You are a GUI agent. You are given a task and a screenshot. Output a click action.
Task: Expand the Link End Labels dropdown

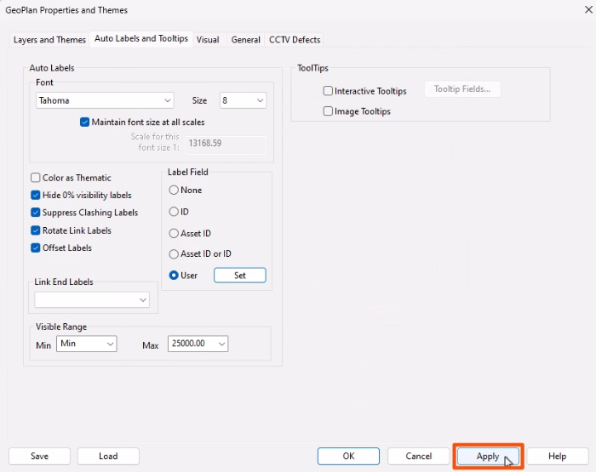[x=92, y=300]
